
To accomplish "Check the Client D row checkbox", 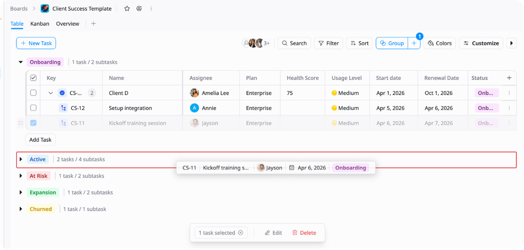I will coord(34,93).
